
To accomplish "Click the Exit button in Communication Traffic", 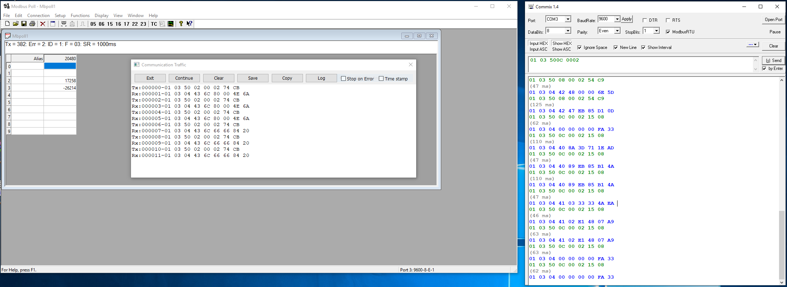I will point(150,78).
